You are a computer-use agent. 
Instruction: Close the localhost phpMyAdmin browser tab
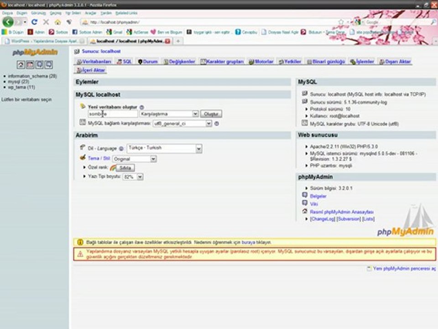coord(167,41)
